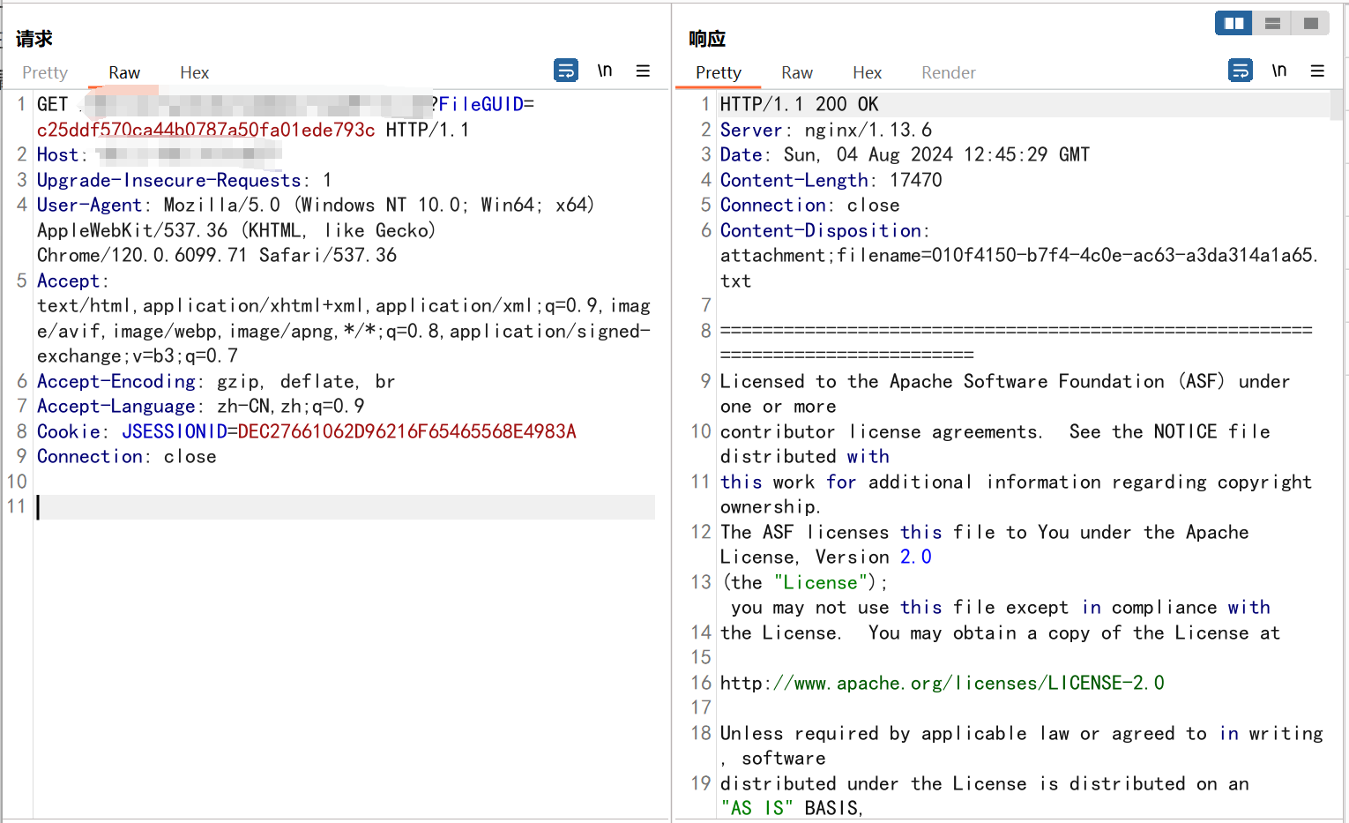Select combined single-pane layout icon

(x=1311, y=24)
